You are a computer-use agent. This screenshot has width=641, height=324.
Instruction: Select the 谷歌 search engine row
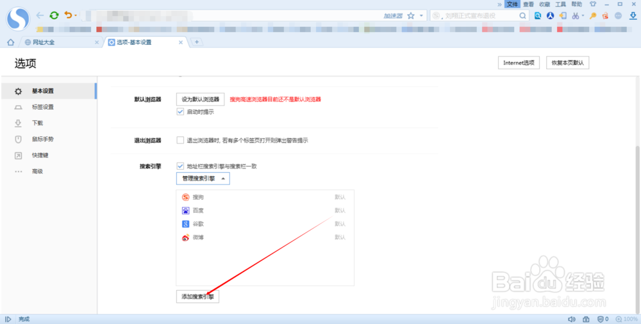(x=265, y=224)
